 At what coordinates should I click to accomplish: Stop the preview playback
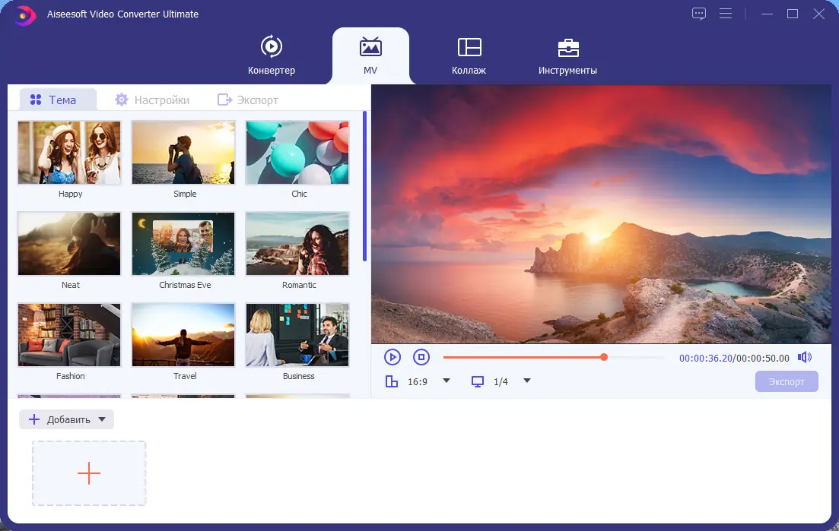click(x=421, y=357)
